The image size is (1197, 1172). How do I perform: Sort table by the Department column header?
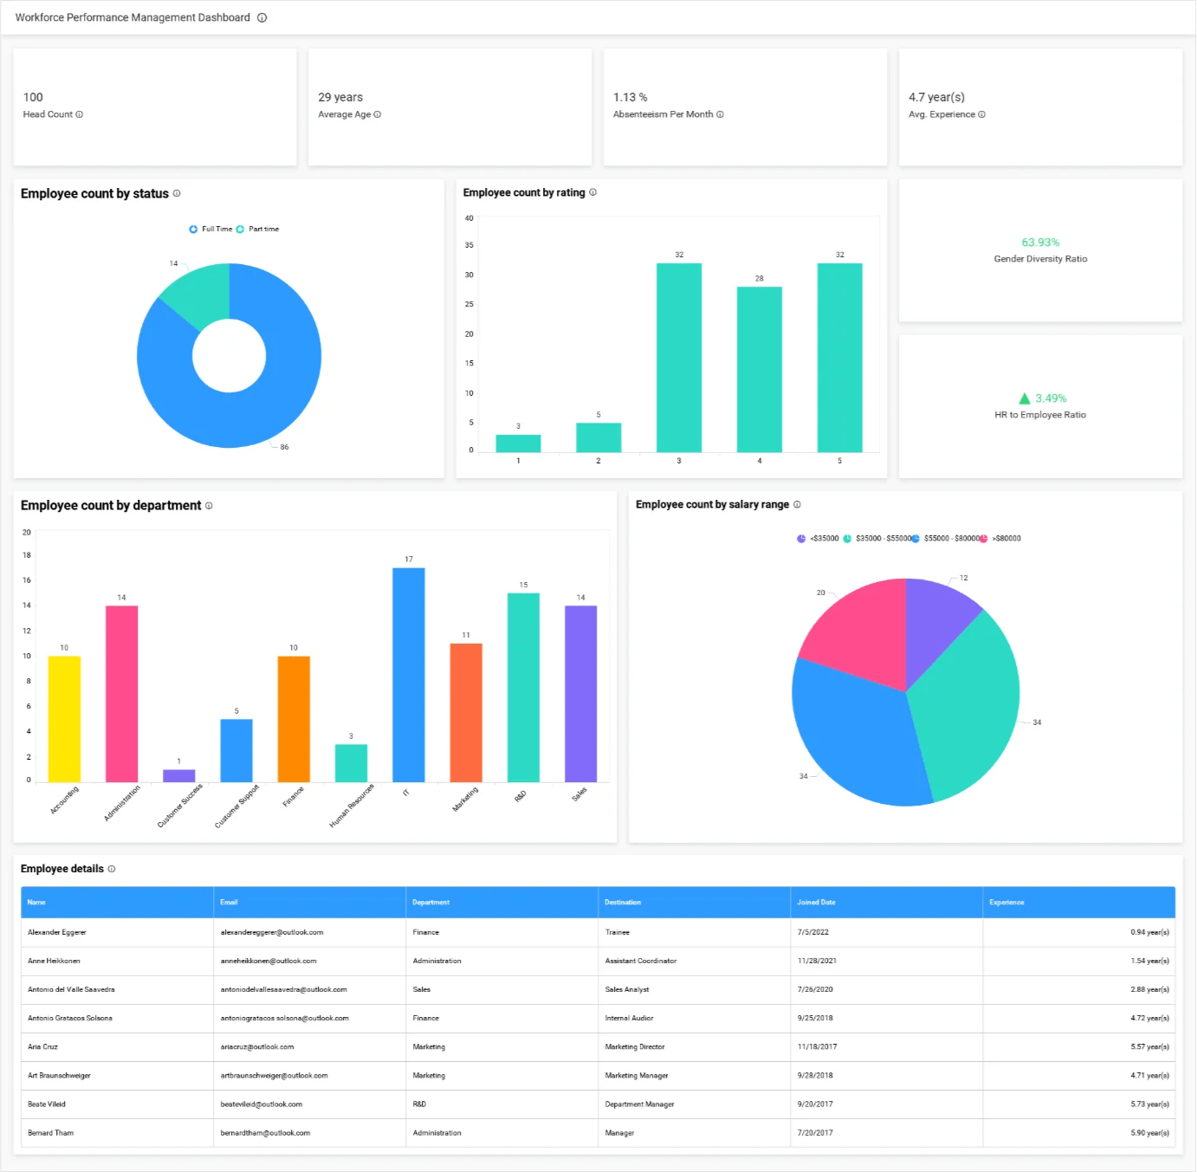point(502,903)
